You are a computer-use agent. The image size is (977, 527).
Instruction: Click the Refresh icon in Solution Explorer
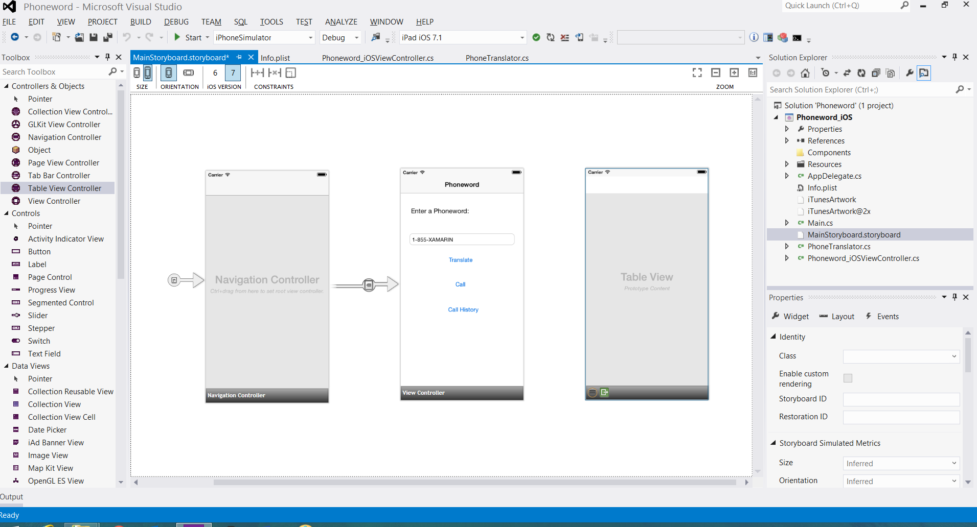861,73
